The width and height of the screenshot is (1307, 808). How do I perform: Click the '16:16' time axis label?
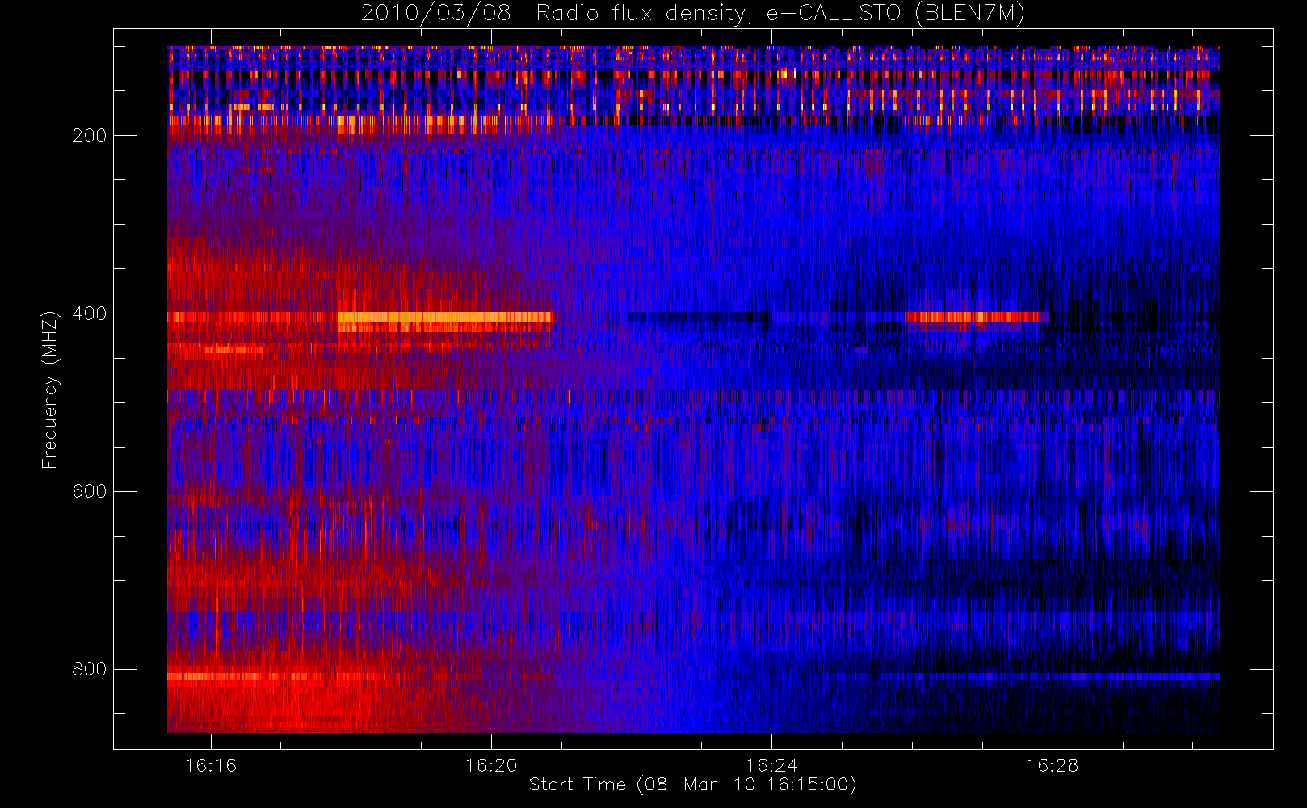211,765
